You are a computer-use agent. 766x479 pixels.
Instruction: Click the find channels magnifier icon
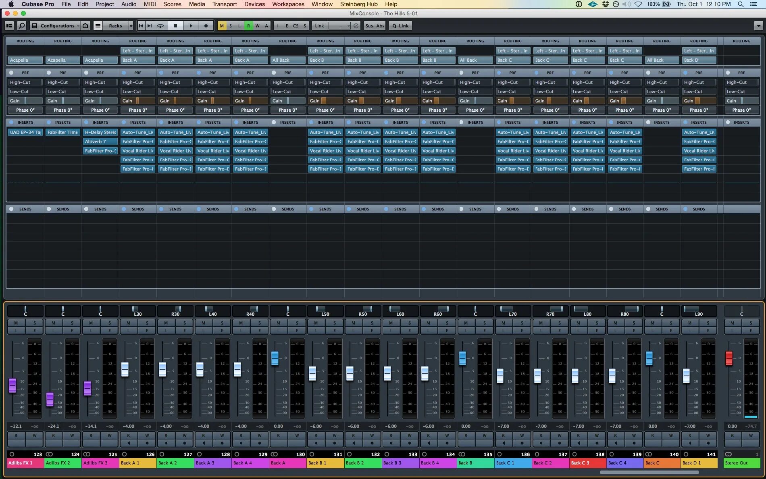[x=22, y=26]
